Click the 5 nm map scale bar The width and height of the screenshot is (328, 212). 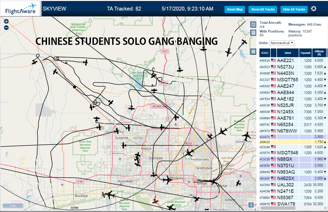point(13,206)
